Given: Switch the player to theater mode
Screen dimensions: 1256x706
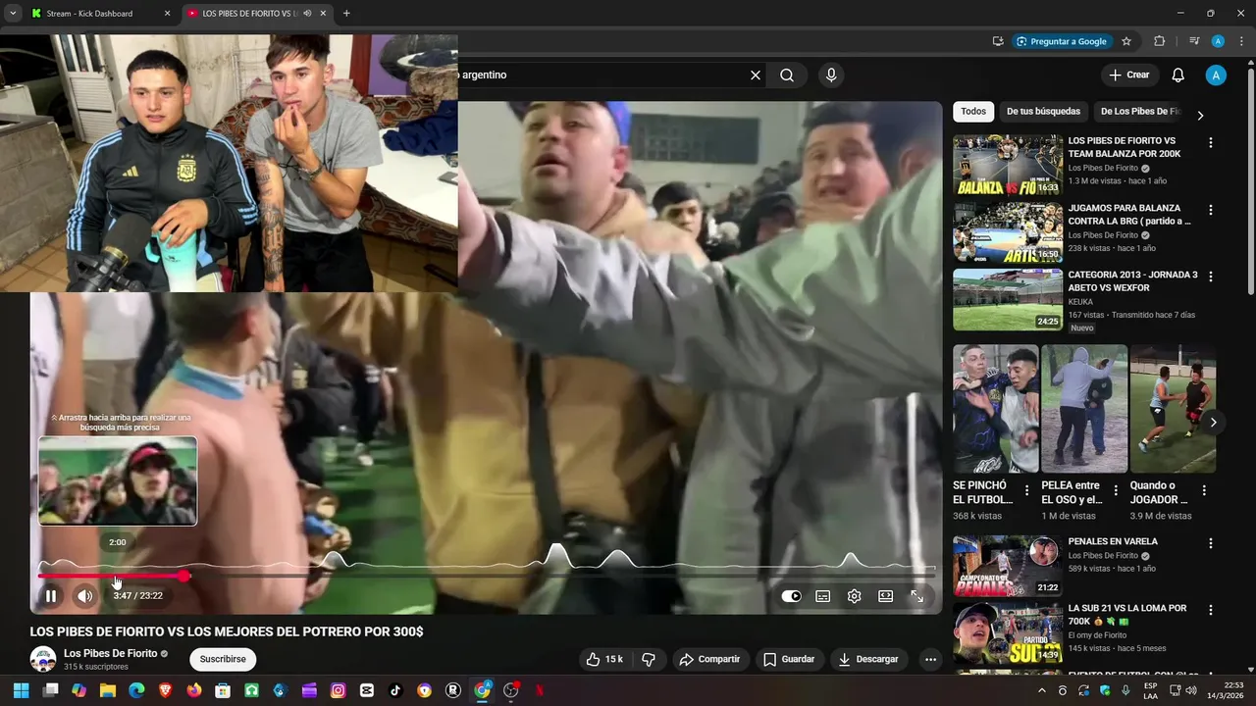Looking at the screenshot, I should coord(886,596).
